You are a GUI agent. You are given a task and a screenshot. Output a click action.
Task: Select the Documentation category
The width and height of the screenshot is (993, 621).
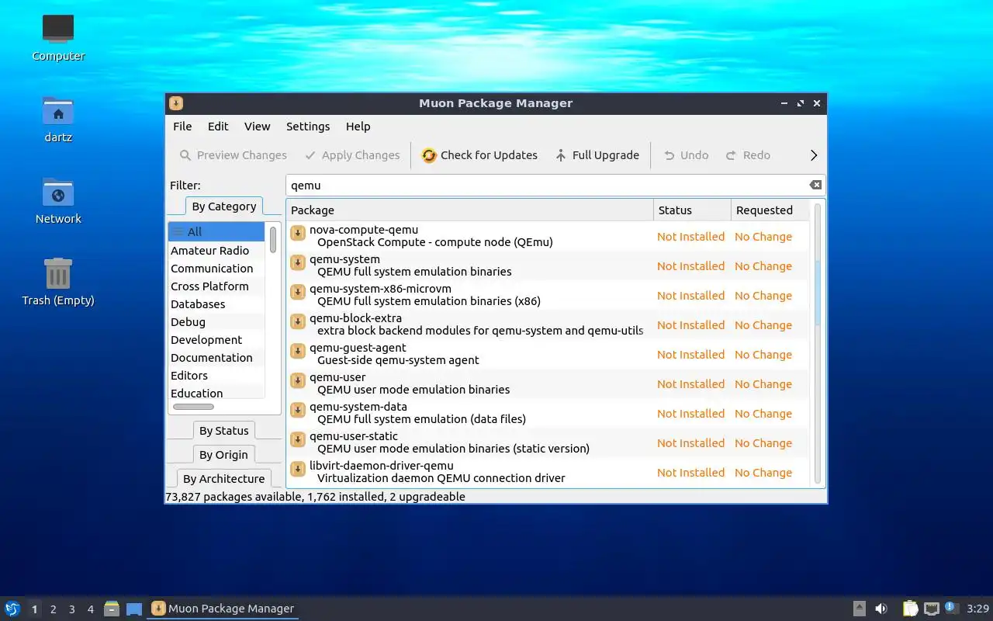pyautogui.click(x=216, y=358)
